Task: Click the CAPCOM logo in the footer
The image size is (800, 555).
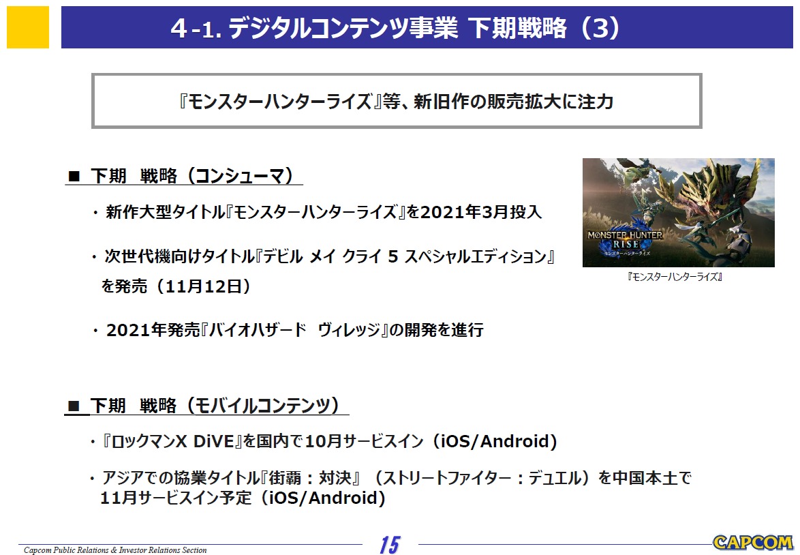Action: tap(753, 542)
